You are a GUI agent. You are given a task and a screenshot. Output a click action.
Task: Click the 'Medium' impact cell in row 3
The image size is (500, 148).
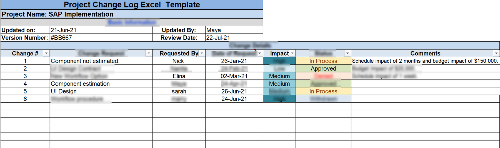(279, 76)
